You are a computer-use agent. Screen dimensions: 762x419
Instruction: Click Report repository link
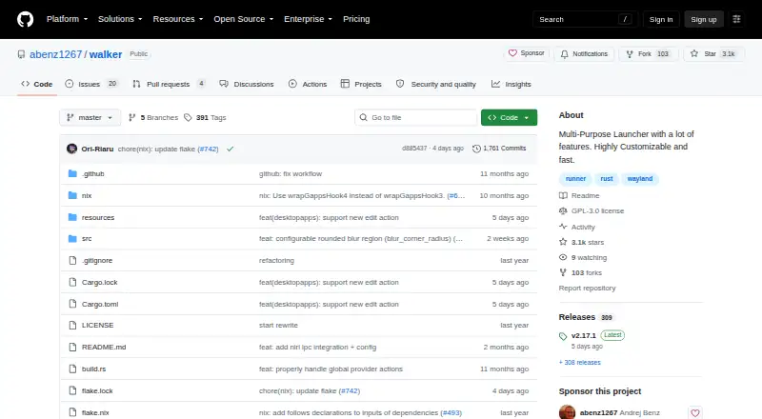click(x=587, y=289)
